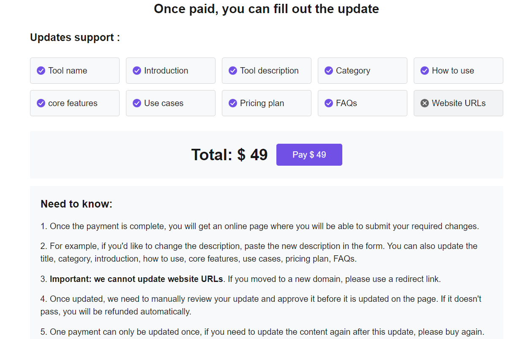Image resolution: width=524 pixels, height=339 pixels.
Task: Click the checkmark icon on Tool name
Action: [41, 71]
